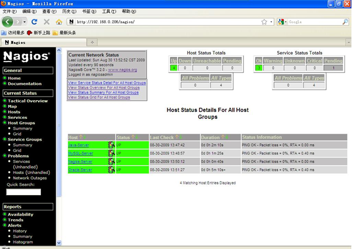352x249 pixels.
Task: Sort Duration column ascending arrow
Action: point(223,137)
